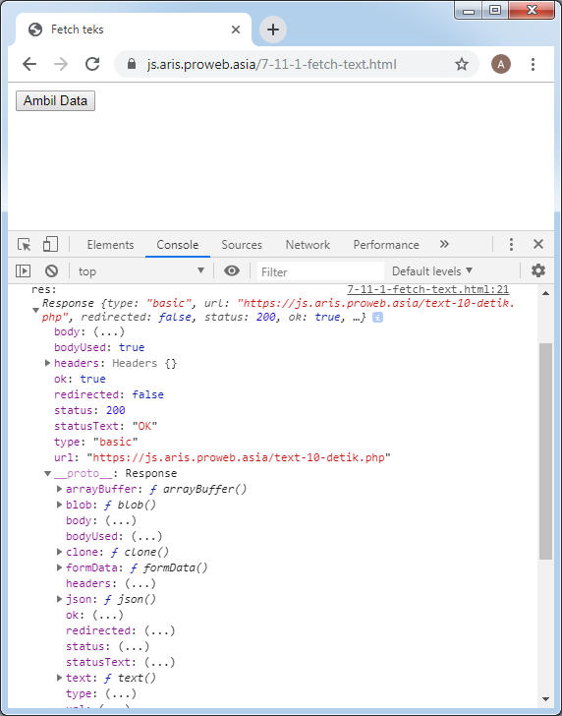This screenshot has height=716, width=562.
Task: Click the Ambil Data button
Action: [55, 100]
